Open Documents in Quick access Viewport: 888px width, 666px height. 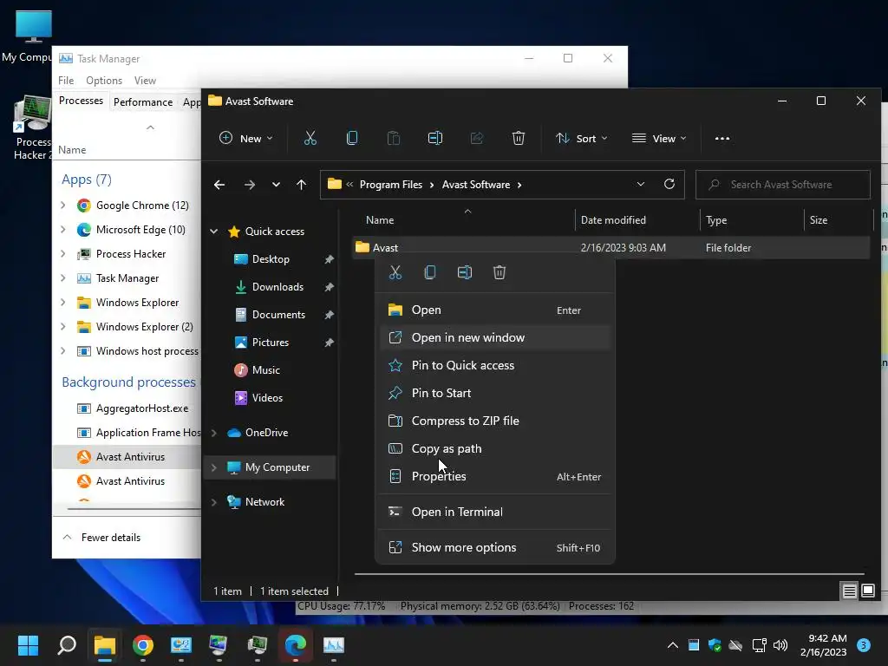click(278, 314)
